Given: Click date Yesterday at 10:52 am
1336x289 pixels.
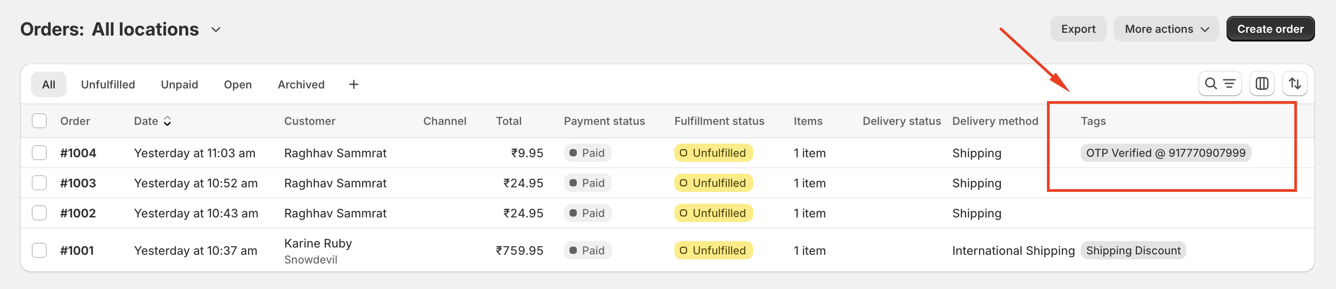Looking at the screenshot, I should pyautogui.click(x=196, y=183).
